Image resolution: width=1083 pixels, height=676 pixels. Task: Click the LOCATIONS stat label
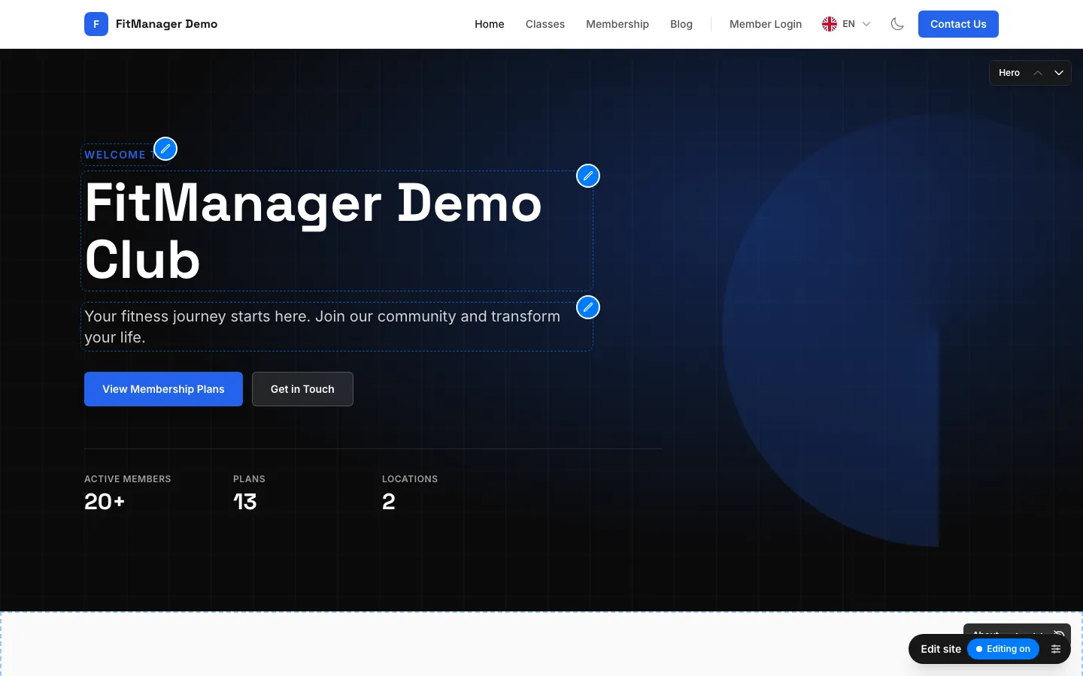pos(410,479)
